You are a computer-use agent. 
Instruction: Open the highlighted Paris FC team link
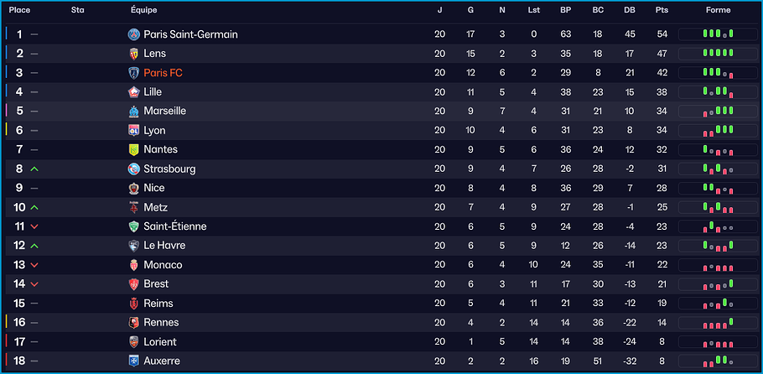(163, 73)
